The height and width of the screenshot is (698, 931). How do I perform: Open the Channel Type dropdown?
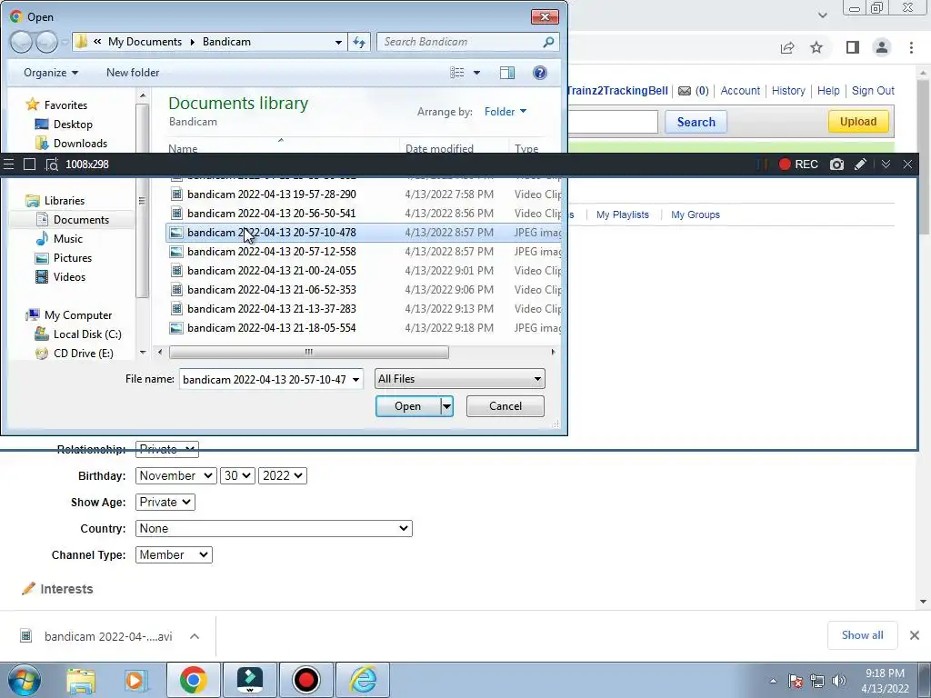pyautogui.click(x=174, y=555)
